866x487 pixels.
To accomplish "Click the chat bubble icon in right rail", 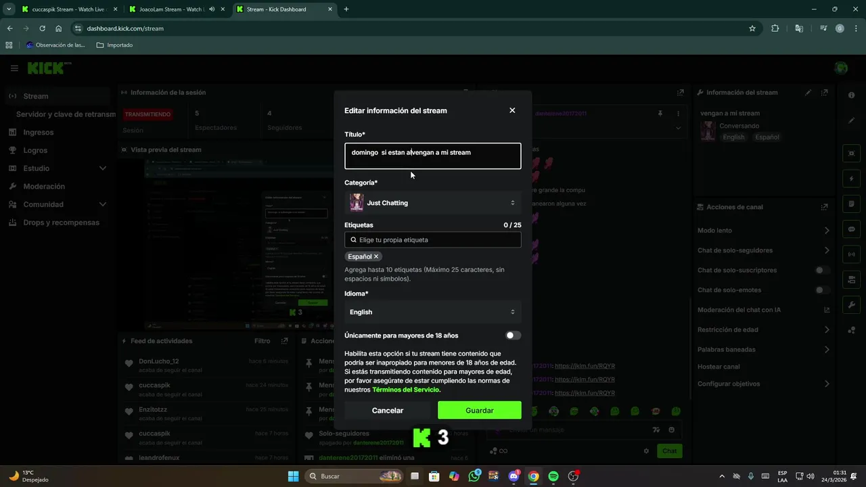I will 852,229.
